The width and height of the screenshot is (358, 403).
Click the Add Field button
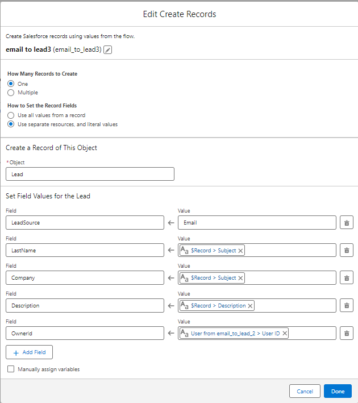click(29, 352)
